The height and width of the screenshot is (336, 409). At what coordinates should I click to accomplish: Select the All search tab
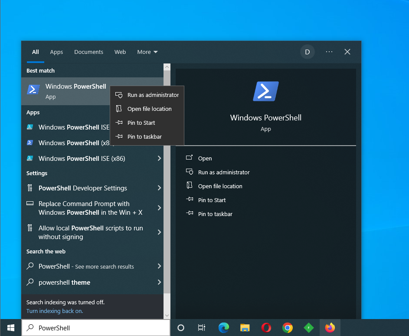(x=36, y=52)
